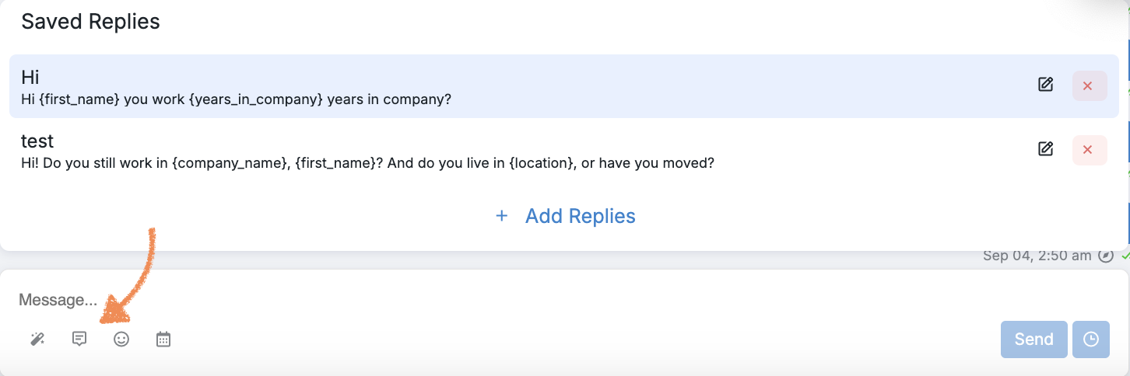
Task: Click the compass icon beside the timestamp
Action: point(1105,256)
